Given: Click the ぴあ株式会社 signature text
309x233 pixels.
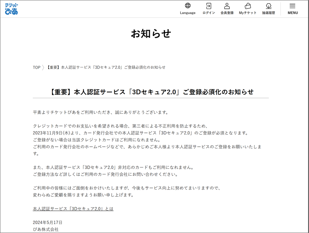Looking at the screenshot, I should click(46, 229).
